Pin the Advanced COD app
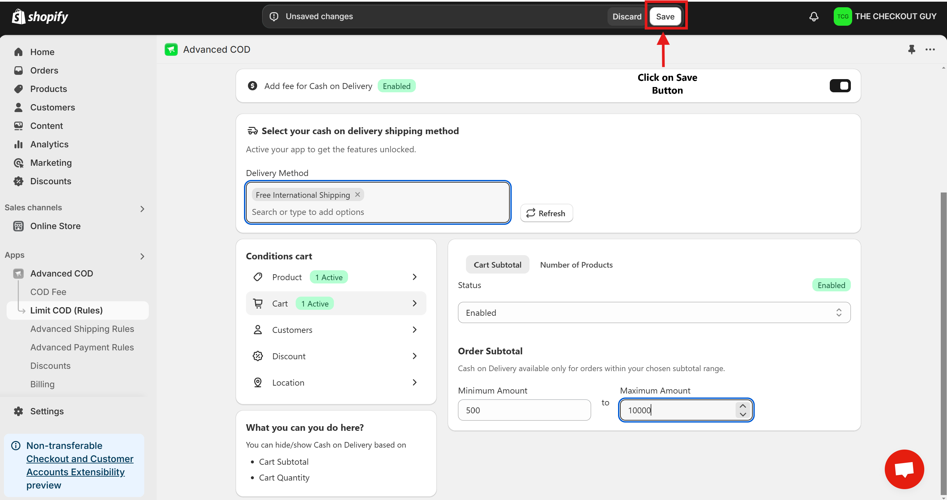The width and height of the screenshot is (947, 500). tap(911, 49)
